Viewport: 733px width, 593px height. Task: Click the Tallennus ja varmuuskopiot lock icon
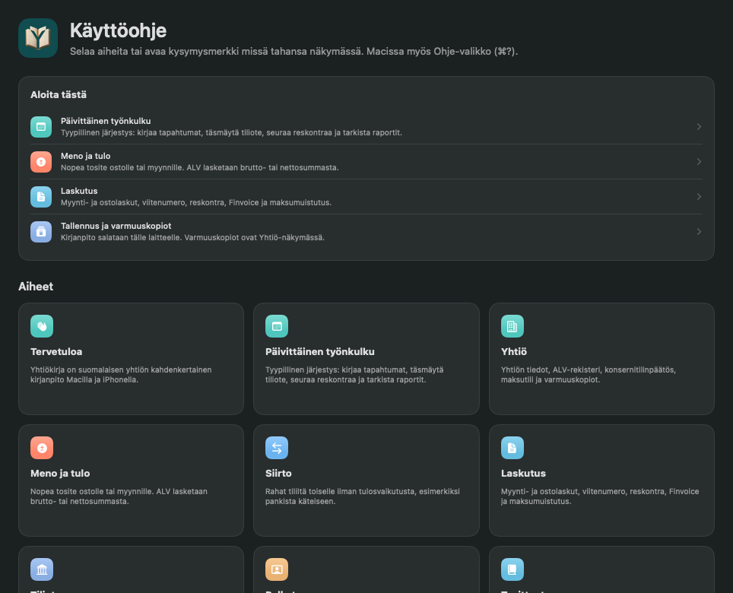coord(41,232)
